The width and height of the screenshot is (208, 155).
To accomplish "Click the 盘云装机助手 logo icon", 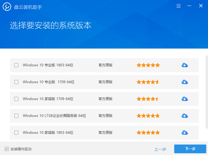I will coord(7,7).
